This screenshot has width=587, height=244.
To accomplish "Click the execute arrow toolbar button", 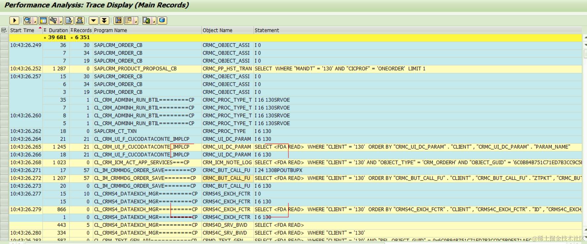I will point(14,20).
